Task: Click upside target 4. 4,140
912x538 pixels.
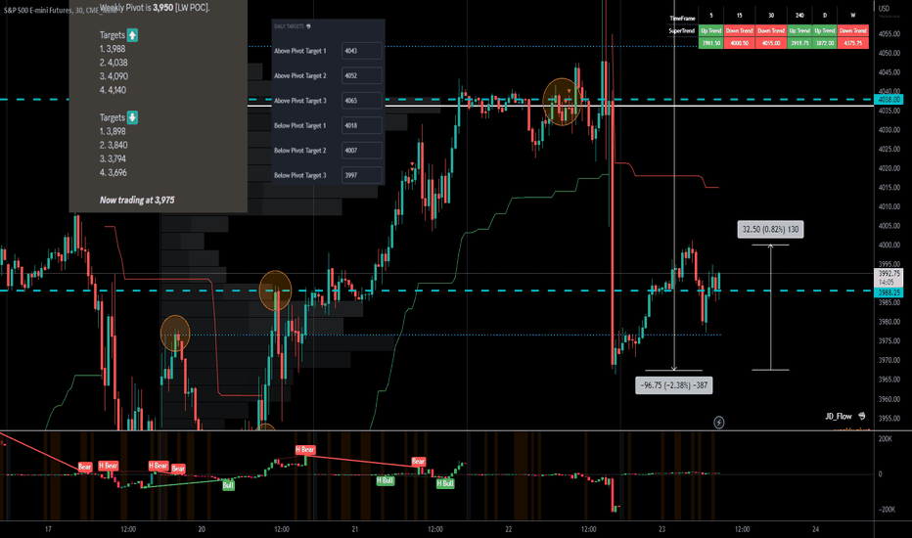Action: [113, 90]
